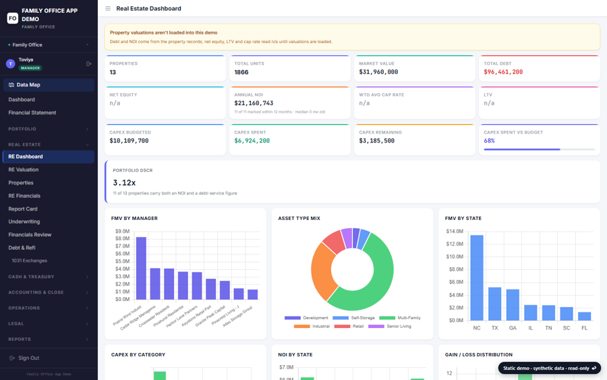
Task: Click Total Debt value $96,461,200
Action: pyautogui.click(x=503, y=72)
